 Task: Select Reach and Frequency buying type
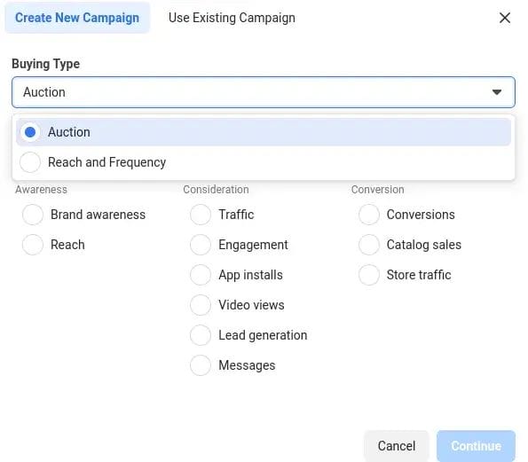264,162
